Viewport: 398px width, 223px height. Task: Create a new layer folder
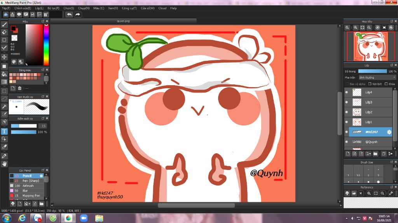375,154
